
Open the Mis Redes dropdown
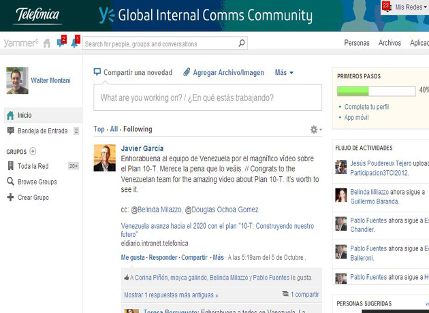click(411, 7)
